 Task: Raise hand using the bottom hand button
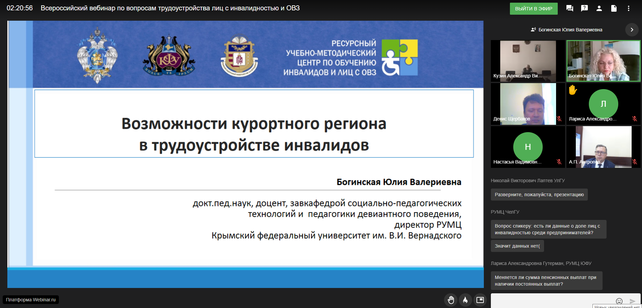tap(451, 300)
